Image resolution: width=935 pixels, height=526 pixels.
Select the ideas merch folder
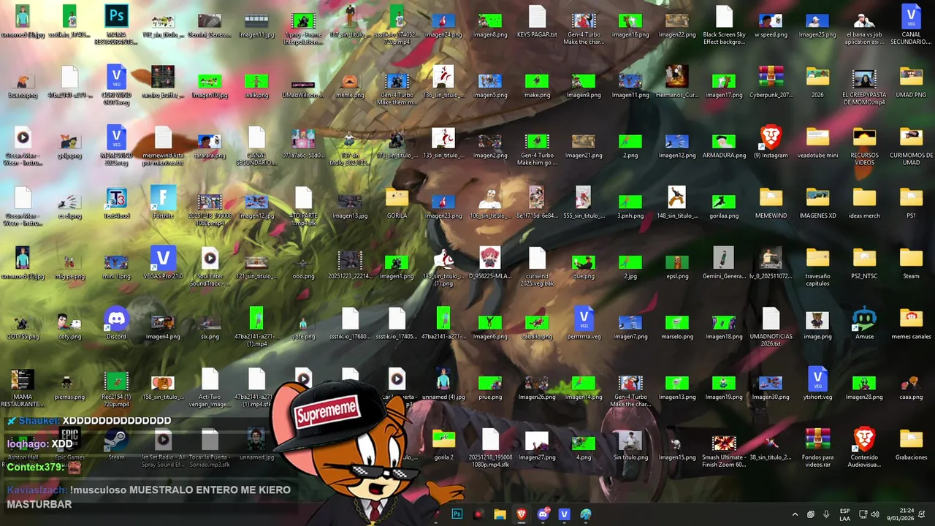(864, 202)
